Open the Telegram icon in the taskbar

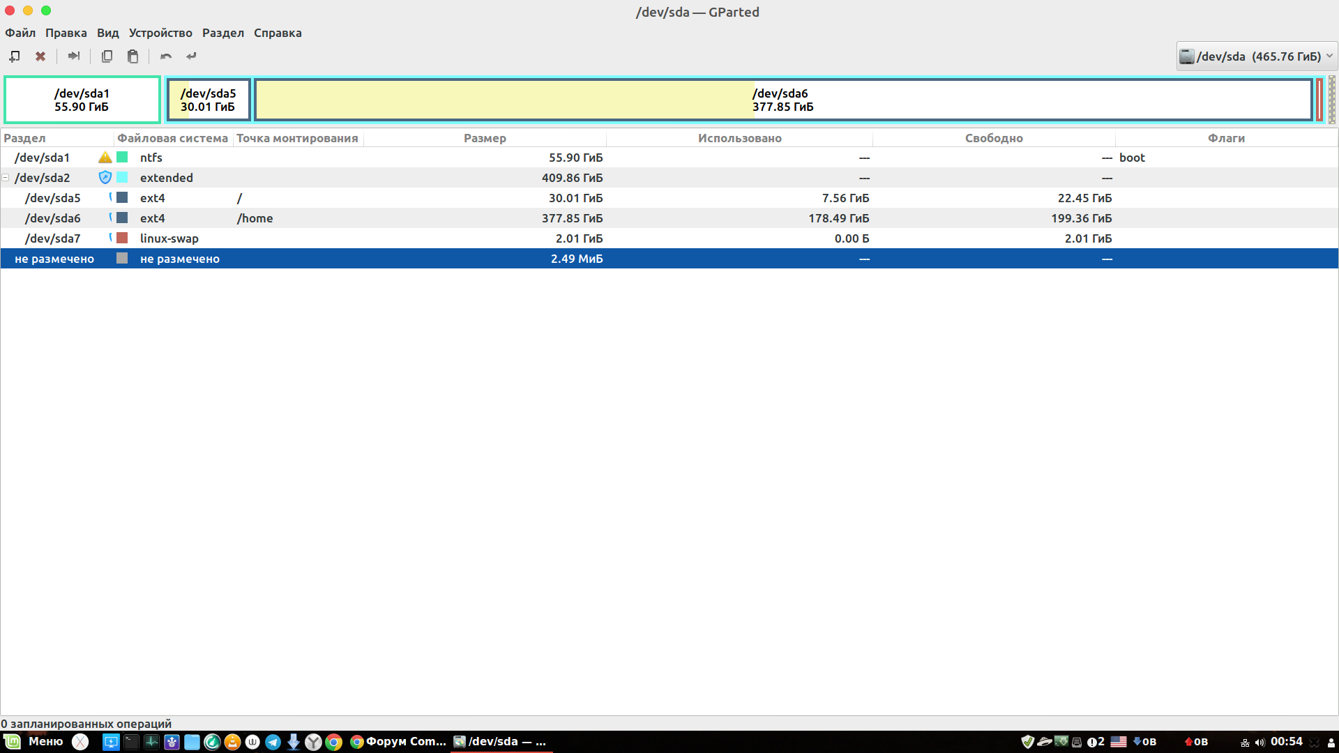[273, 742]
